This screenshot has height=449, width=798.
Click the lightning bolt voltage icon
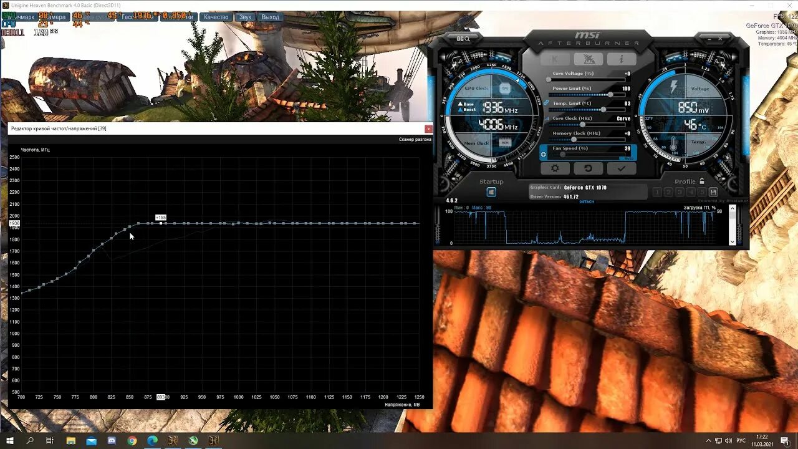pos(674,87)
